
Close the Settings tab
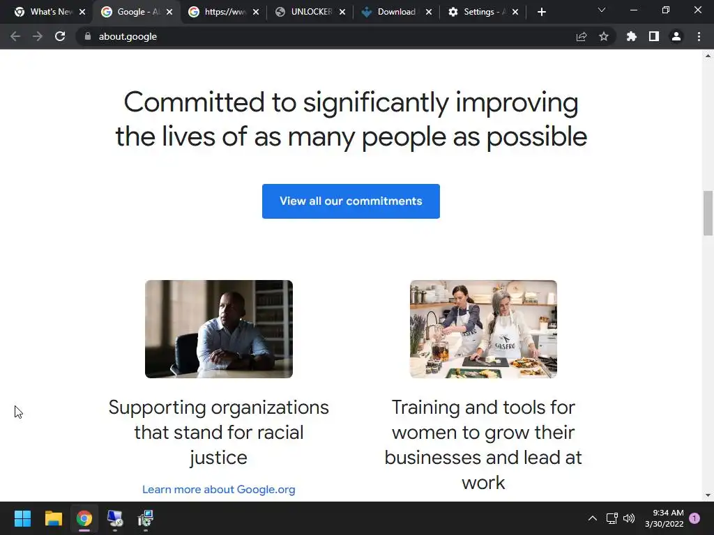pyautogui.click(x=515, y=13)
